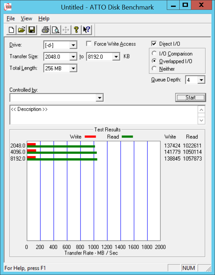The width and height of the screenshot is (215, 275).
Task: Expand Transfer Size start dropdown 2048.0
Action: coord(73,57)
